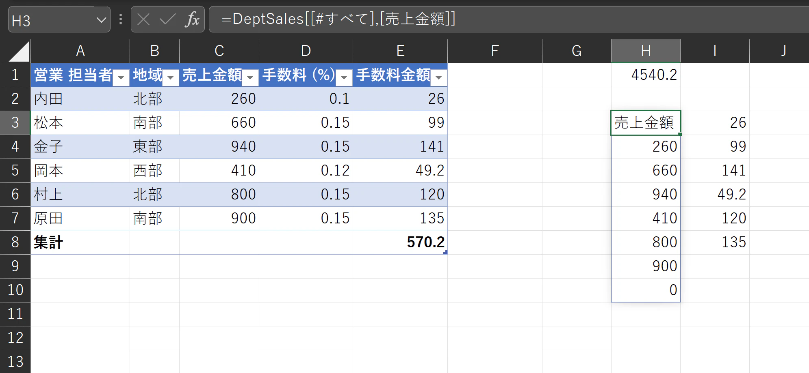Select cell H3 with 売上金額

[646, 123]
